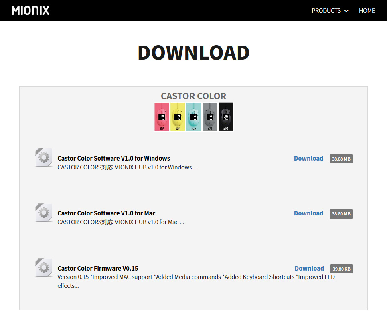Click the 38.80 MB size badge
387x313 pixels.
[x=341, y=214]
